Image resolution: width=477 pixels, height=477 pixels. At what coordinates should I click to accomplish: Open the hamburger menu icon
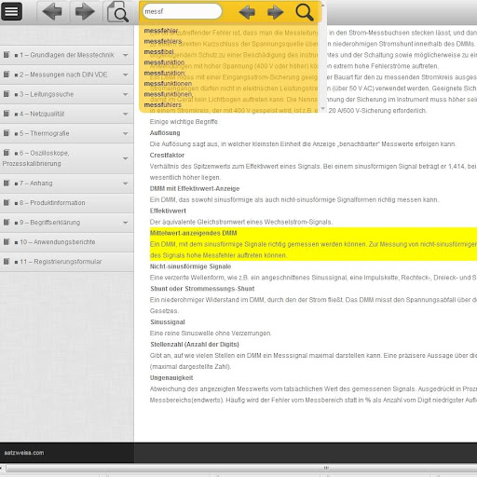point(11,11)
